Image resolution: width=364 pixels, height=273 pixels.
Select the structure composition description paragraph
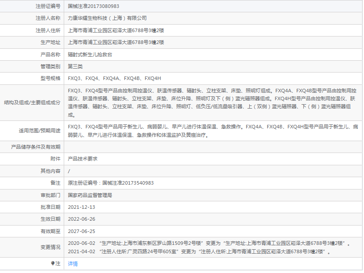[212, 102]
